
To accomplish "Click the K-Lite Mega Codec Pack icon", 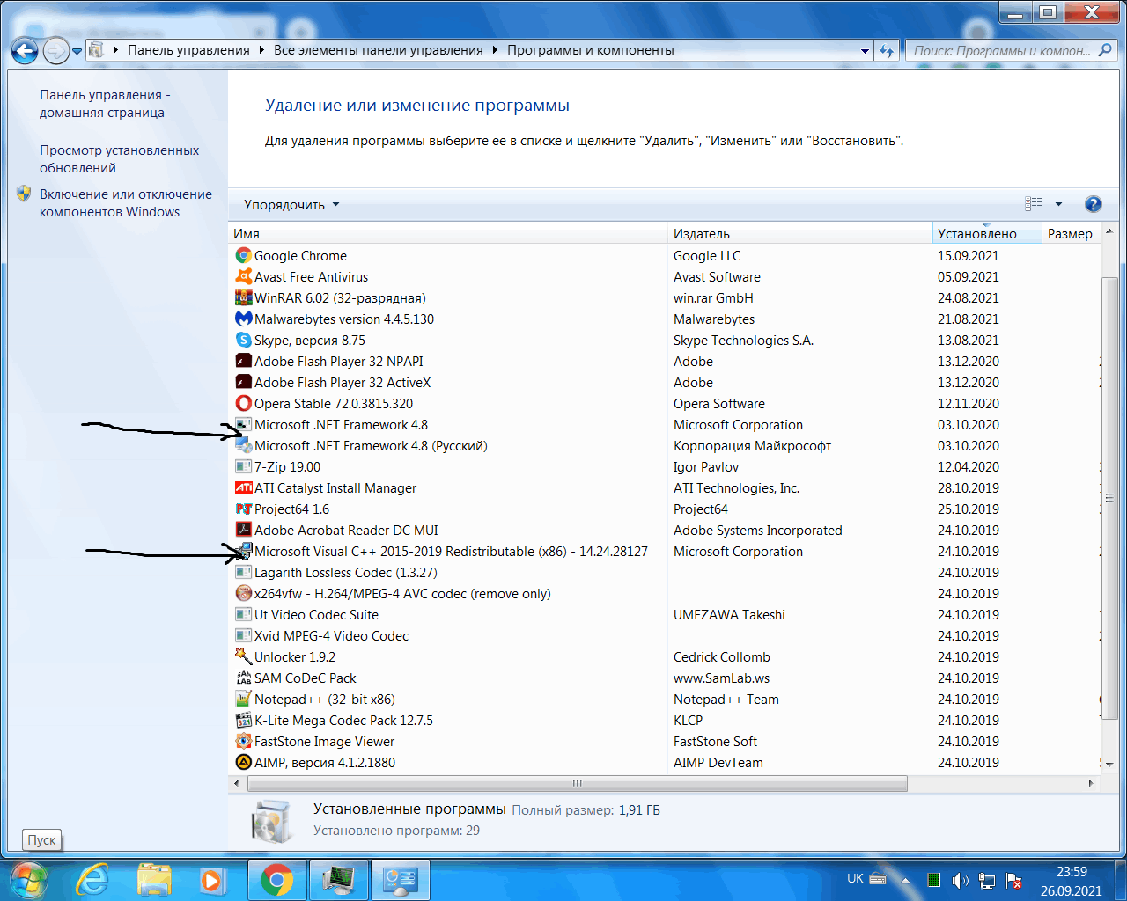I will tap(244, 720).
